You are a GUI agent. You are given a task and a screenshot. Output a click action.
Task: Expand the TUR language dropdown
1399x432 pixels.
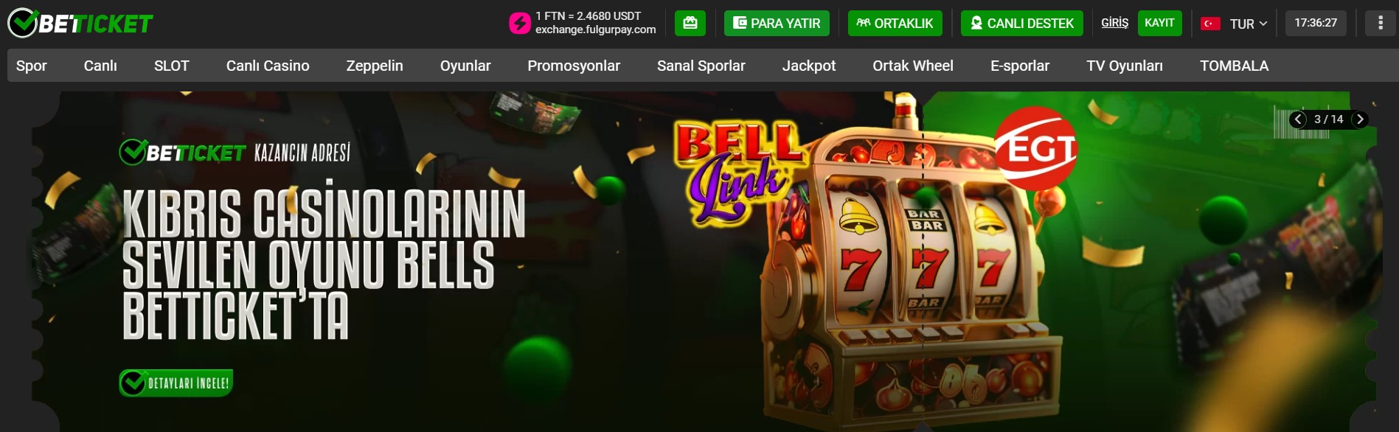click(x=1248, y=24)
